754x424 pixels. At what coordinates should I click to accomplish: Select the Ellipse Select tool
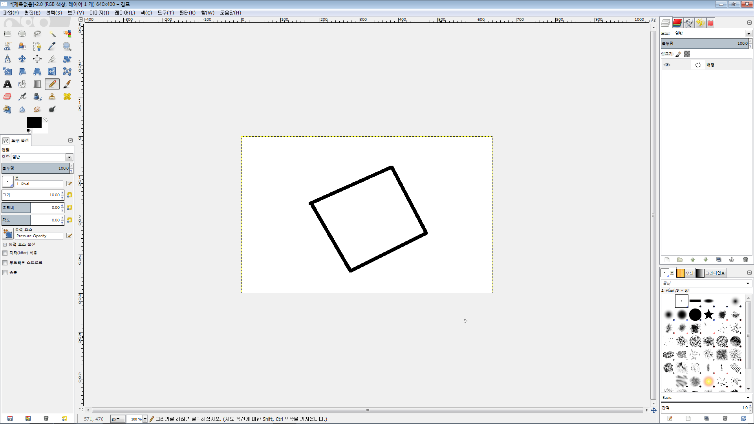coord(22,34)
